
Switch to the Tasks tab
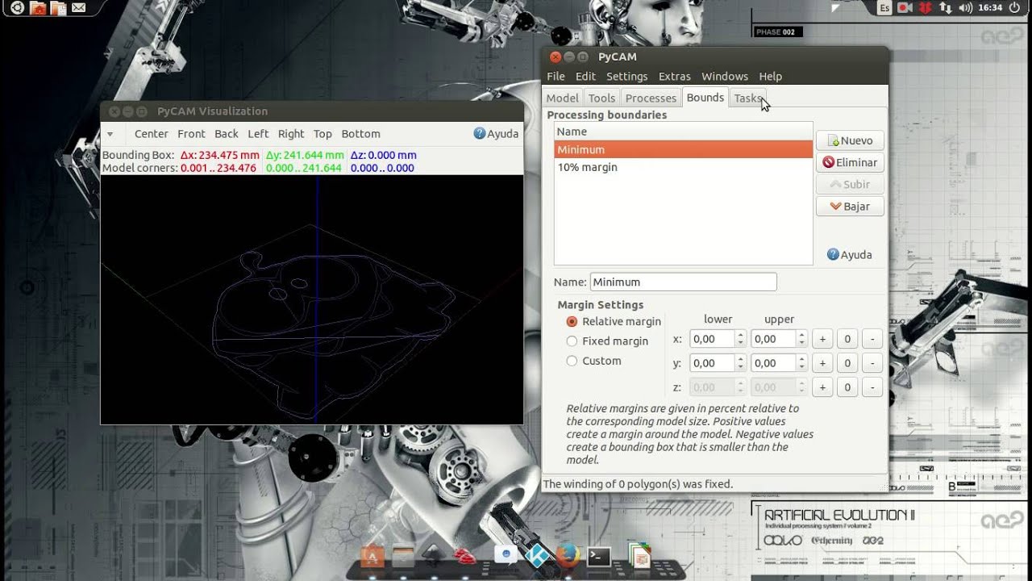(x=747, y=98)
